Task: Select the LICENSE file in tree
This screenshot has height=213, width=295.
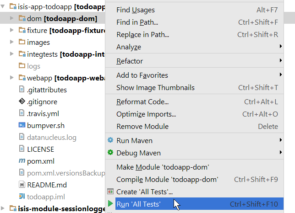Action: [x=40, y=149]
